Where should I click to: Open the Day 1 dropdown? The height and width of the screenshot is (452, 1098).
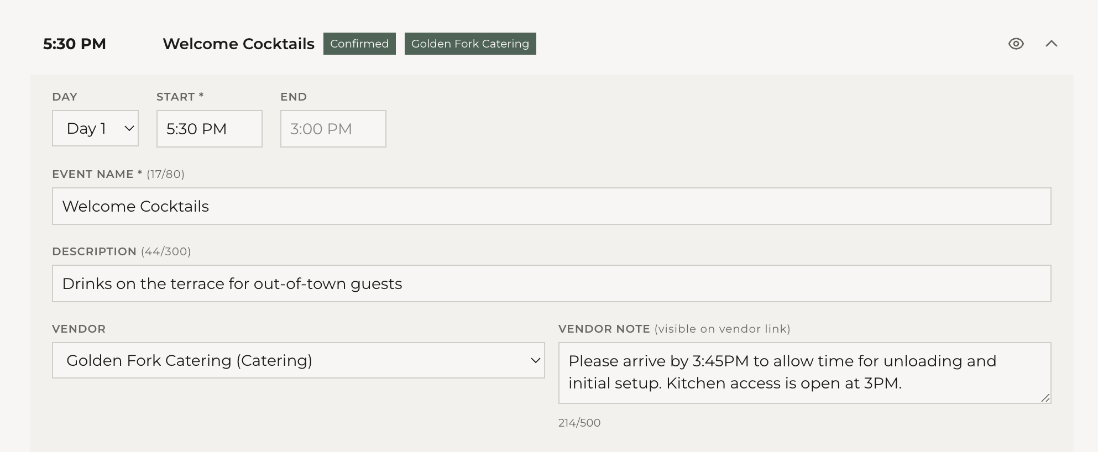click(95, 128)
